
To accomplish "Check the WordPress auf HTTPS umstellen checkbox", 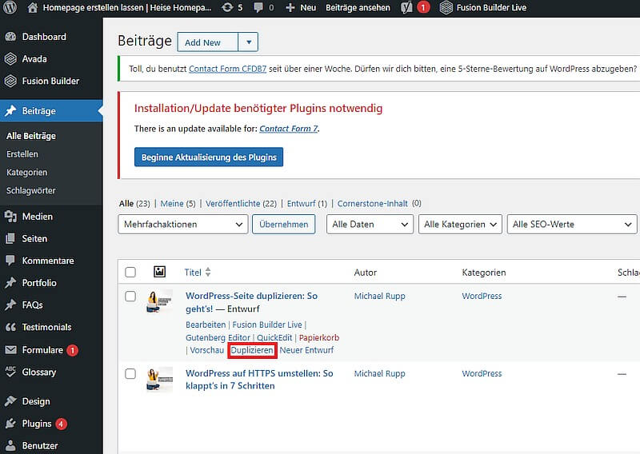I will [x=130, y=373].
